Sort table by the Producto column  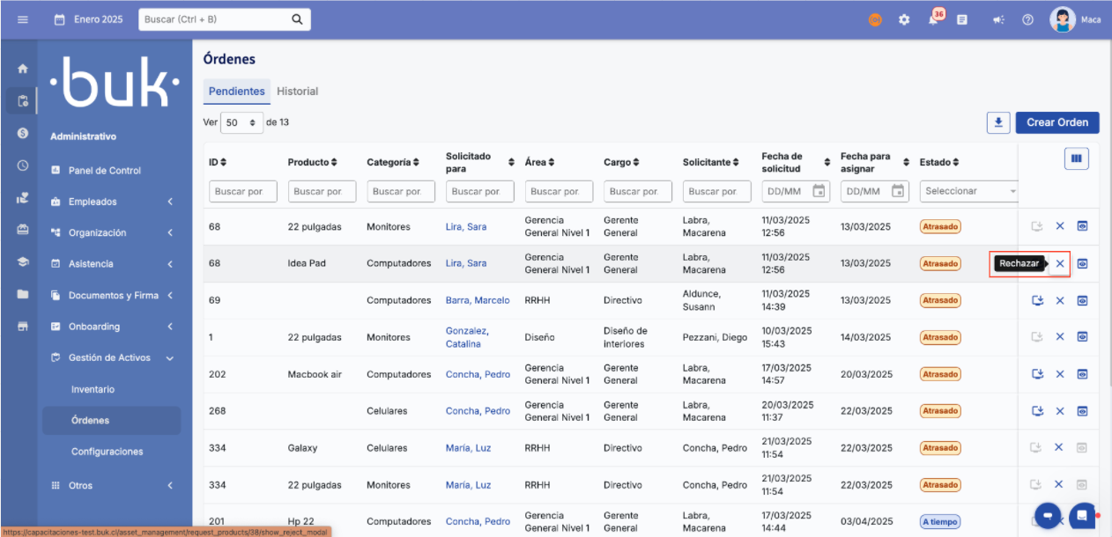313,162
